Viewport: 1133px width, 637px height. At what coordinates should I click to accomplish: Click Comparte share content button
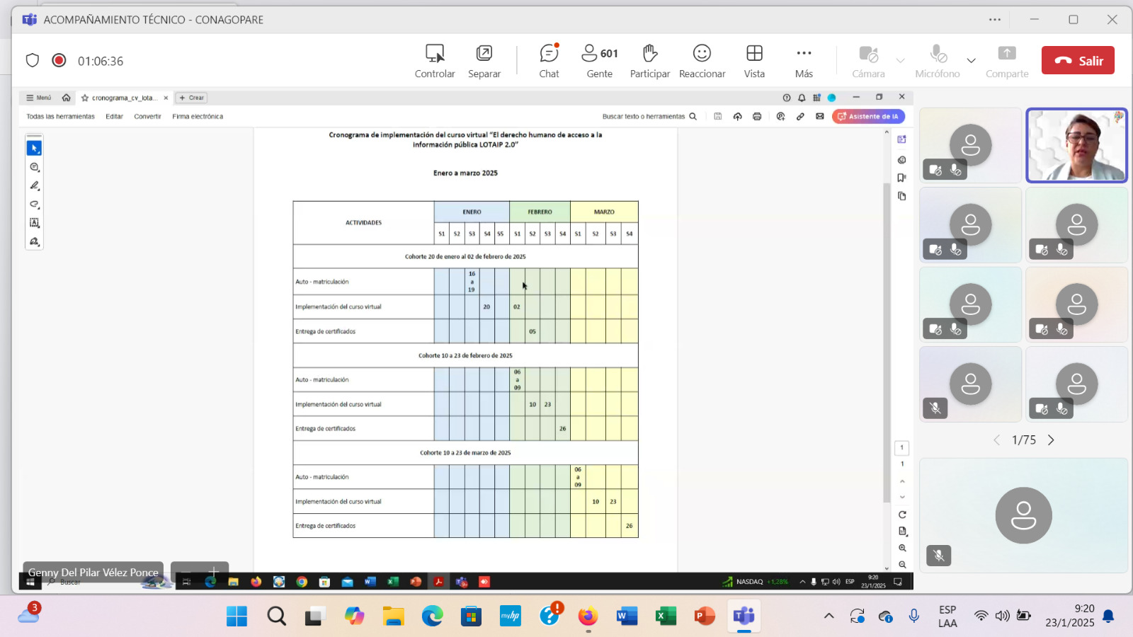click(1007, 61)
